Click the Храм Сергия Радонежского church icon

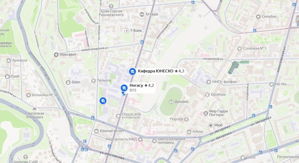(x=111, y=6)
